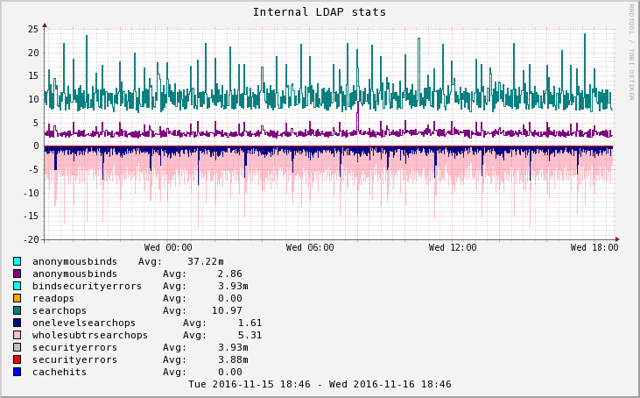Click the y-axis label '10'

pyautogui.click(x=33, y=99)
